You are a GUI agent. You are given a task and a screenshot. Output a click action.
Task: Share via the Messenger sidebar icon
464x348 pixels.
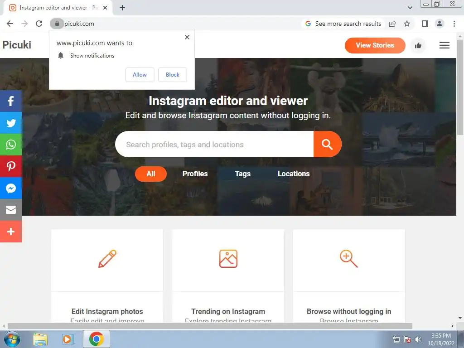pyautogui.click(x=11, y=188)
